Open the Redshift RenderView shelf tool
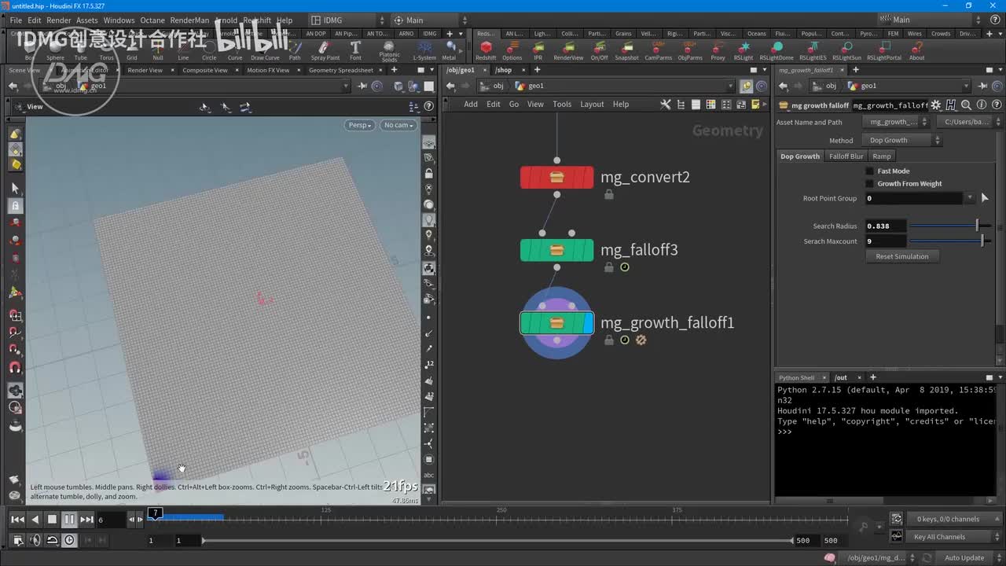The width and height of the screenshot is (1006, 566). click(568, 50)
